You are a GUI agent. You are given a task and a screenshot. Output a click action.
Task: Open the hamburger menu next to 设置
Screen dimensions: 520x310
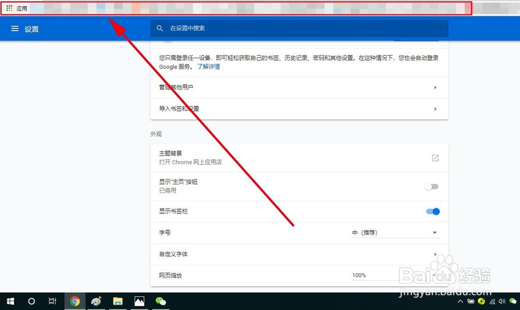point(15,29)
